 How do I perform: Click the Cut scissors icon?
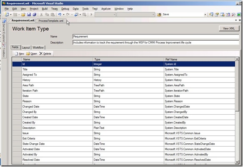coord(41,15)
